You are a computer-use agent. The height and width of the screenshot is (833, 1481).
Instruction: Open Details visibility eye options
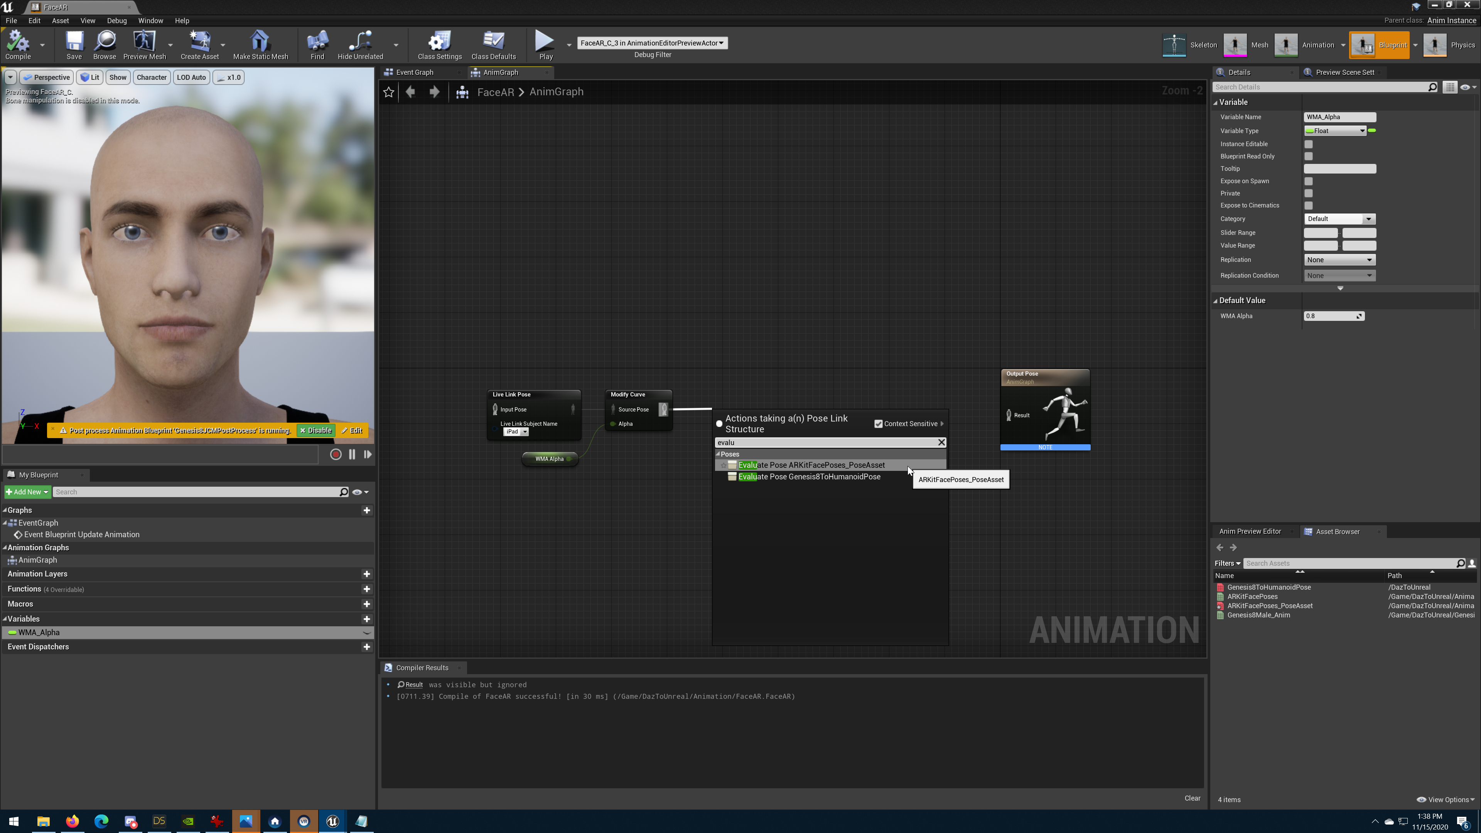[x=1467, y=87]
